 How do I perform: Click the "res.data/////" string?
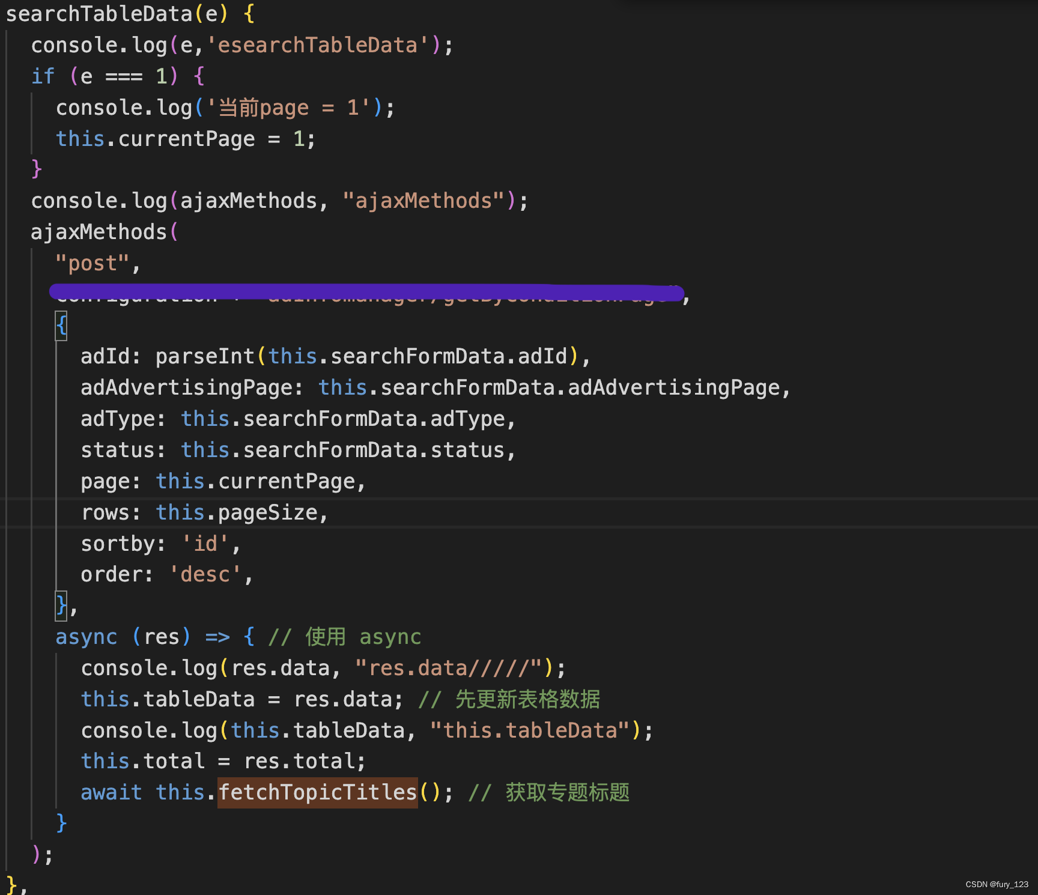(x=449, y=668)
